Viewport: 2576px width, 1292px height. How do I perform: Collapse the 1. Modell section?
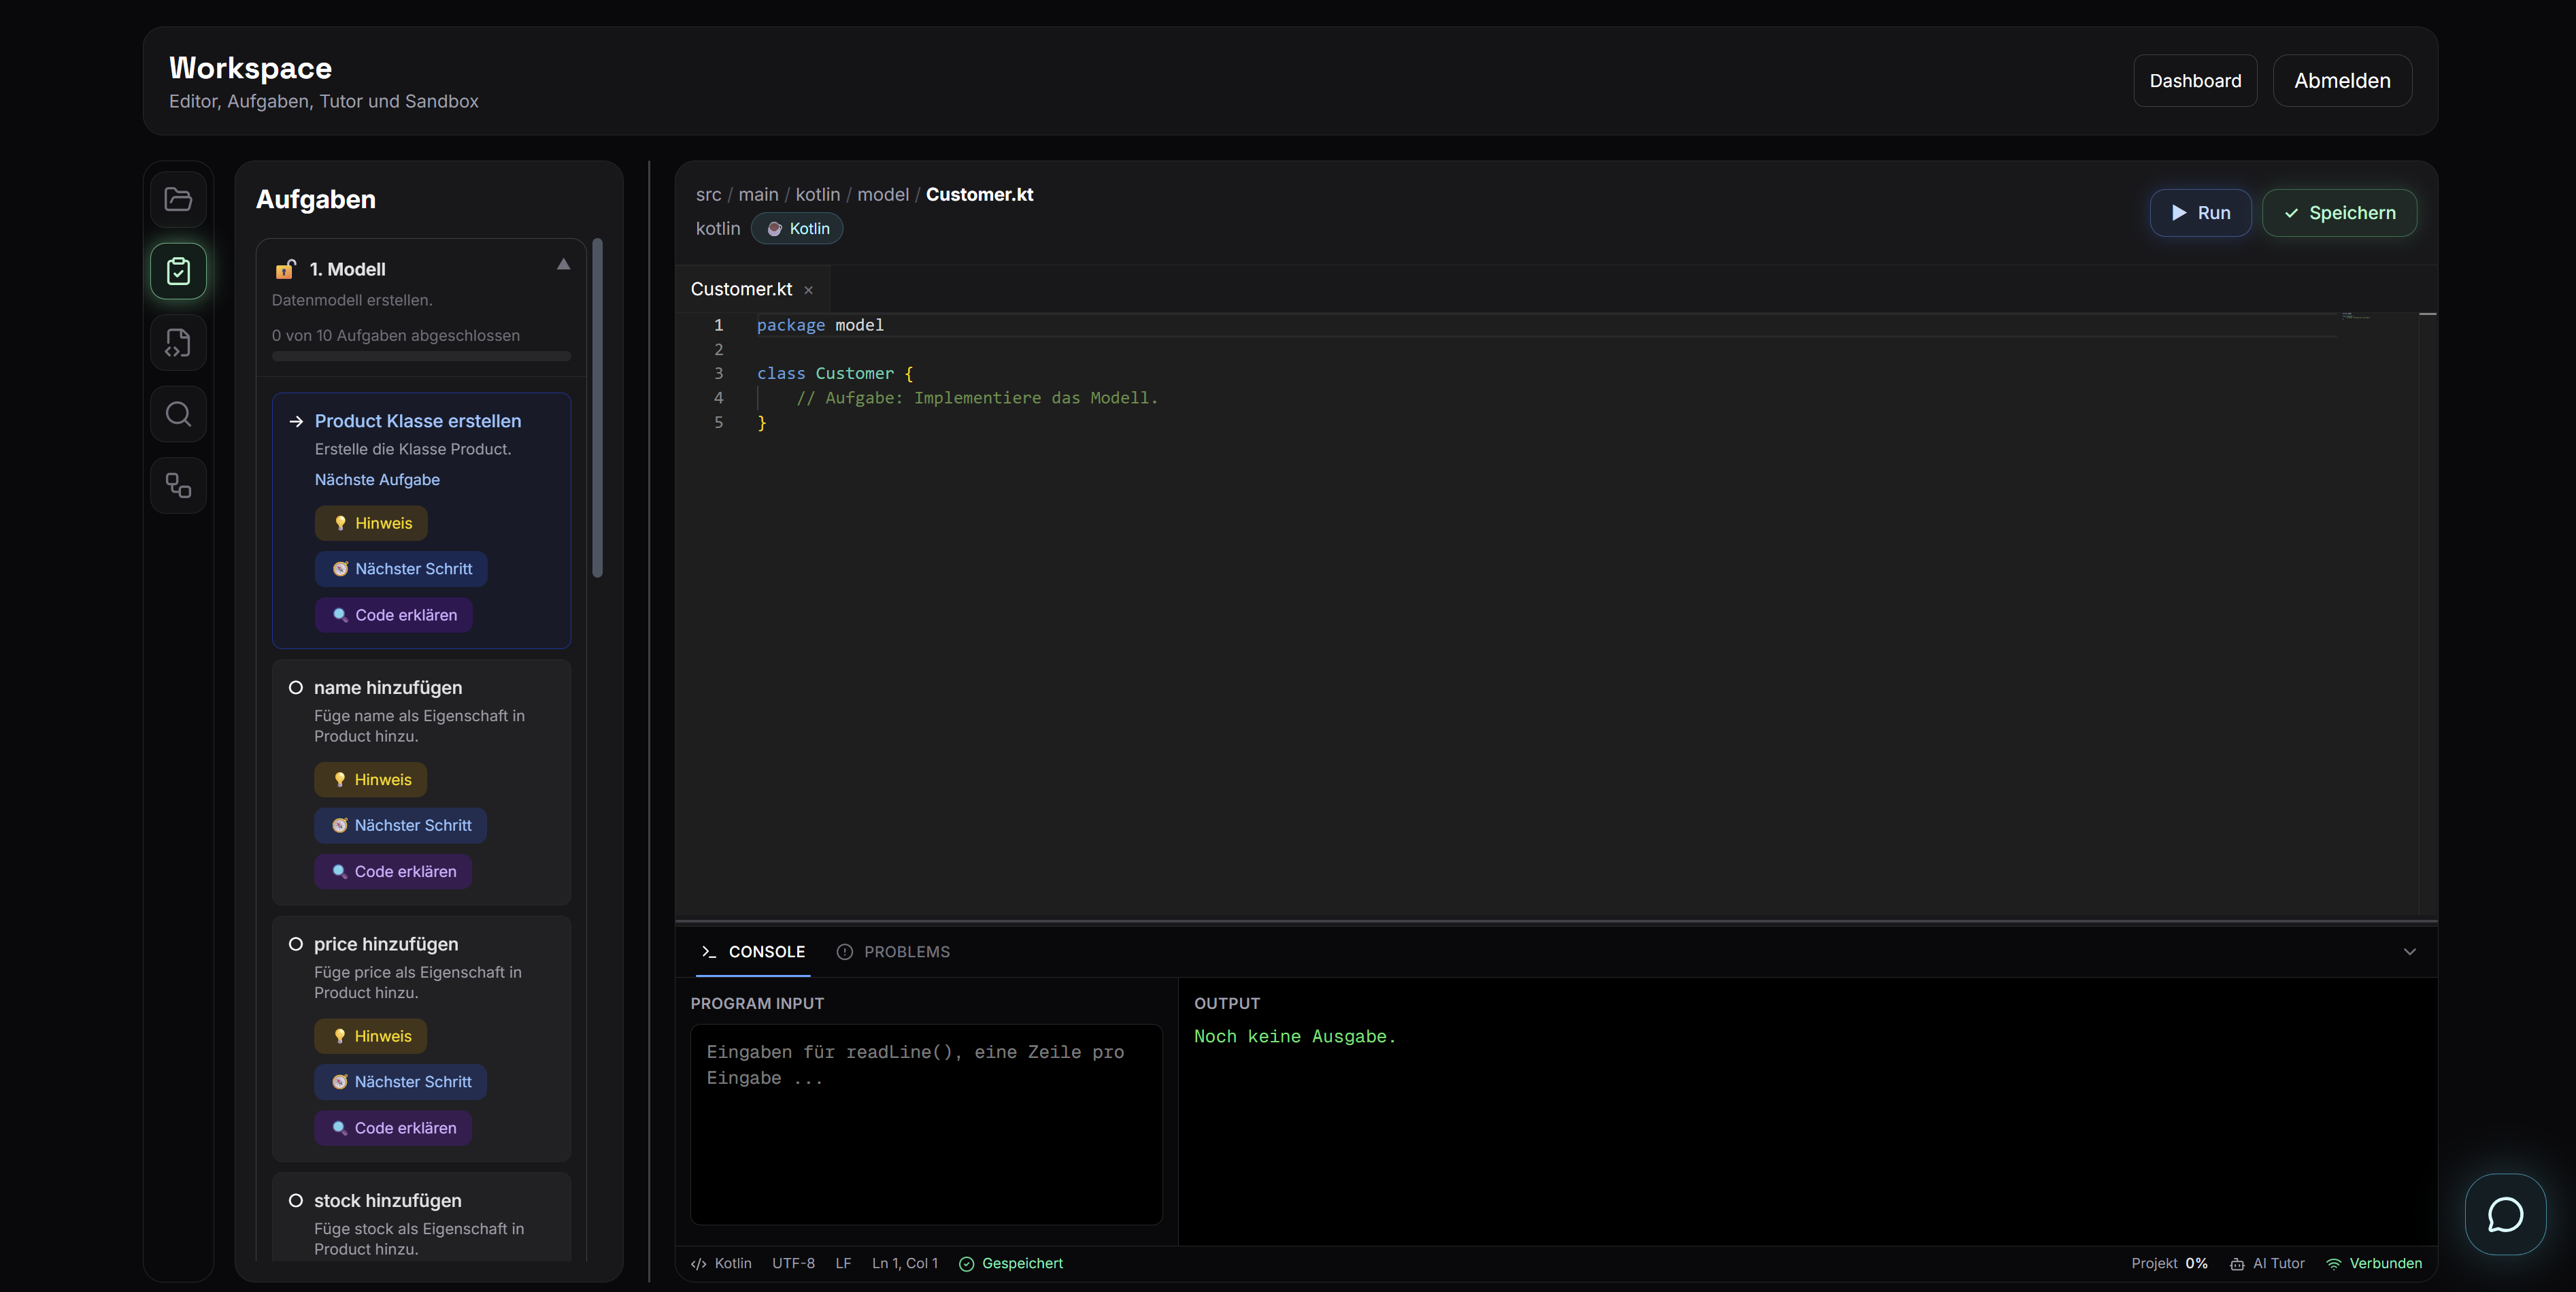click(x=563, y=264)
